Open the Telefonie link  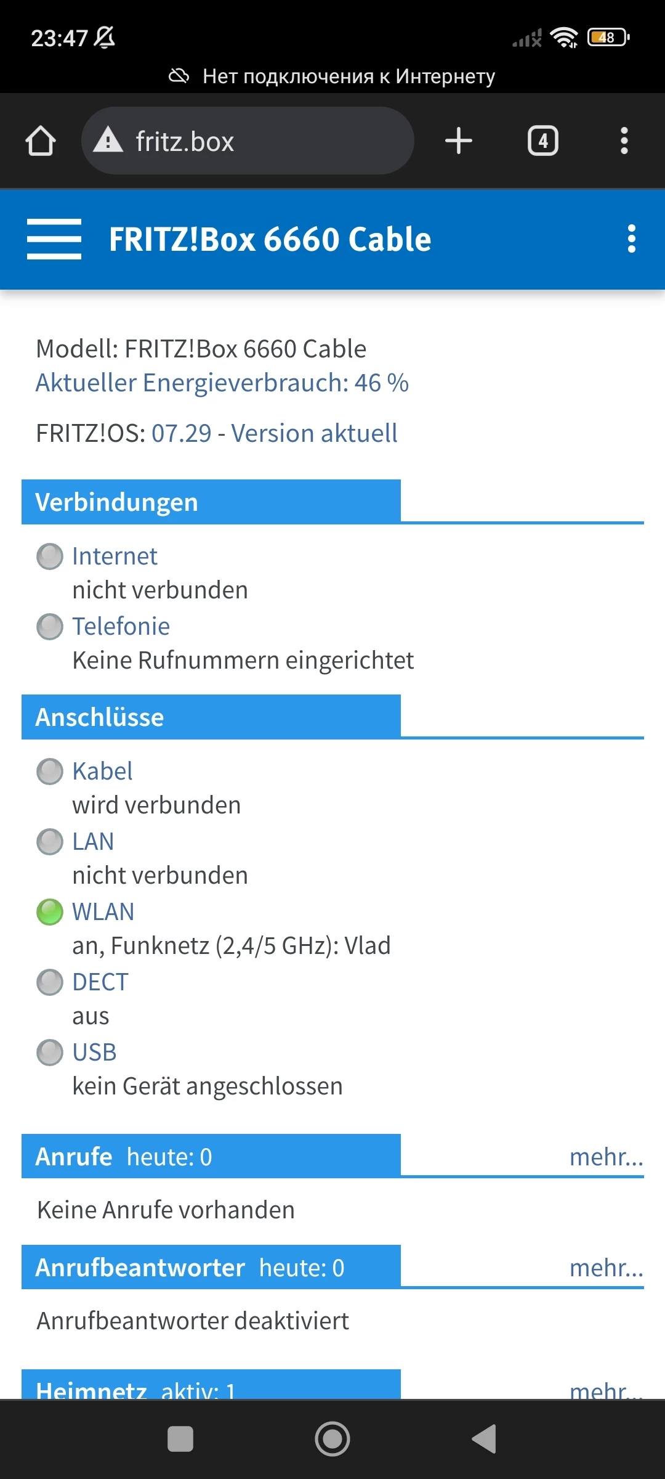pyautogui.click(x=121, y=626)
